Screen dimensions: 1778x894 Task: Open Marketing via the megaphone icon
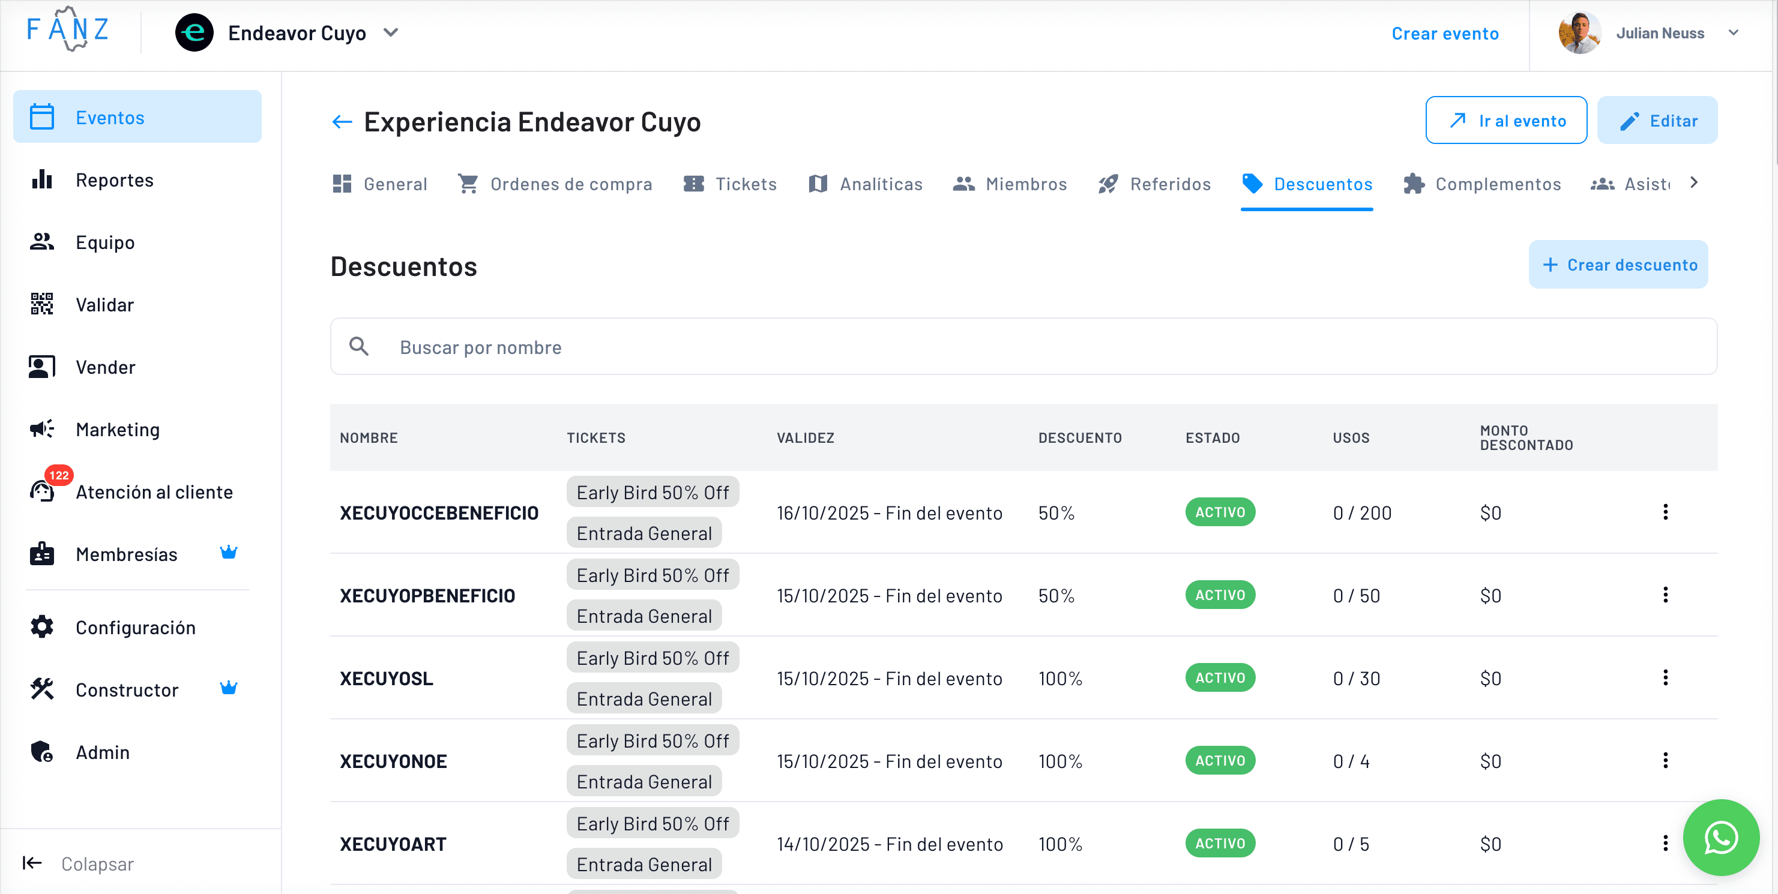point(41,428)
